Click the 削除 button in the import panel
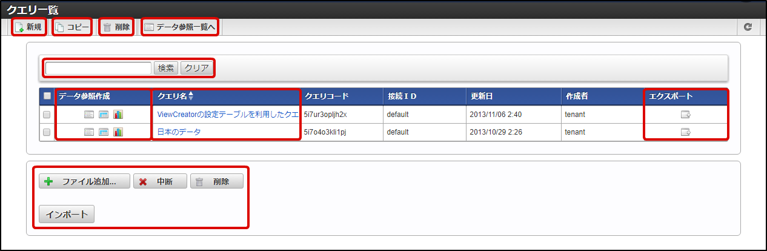The width and height of the screenshot is (767, 251). tap(217, 181)
